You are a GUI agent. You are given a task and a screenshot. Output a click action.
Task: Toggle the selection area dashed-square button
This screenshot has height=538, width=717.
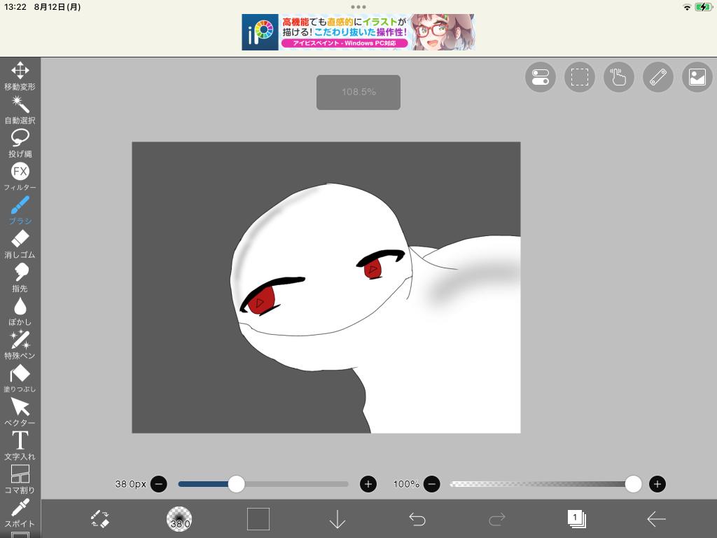580,77
